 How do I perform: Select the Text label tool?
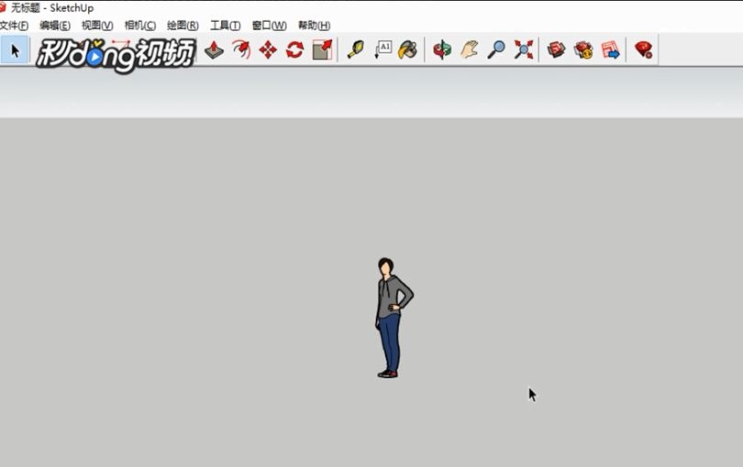[x=383, y=49]
